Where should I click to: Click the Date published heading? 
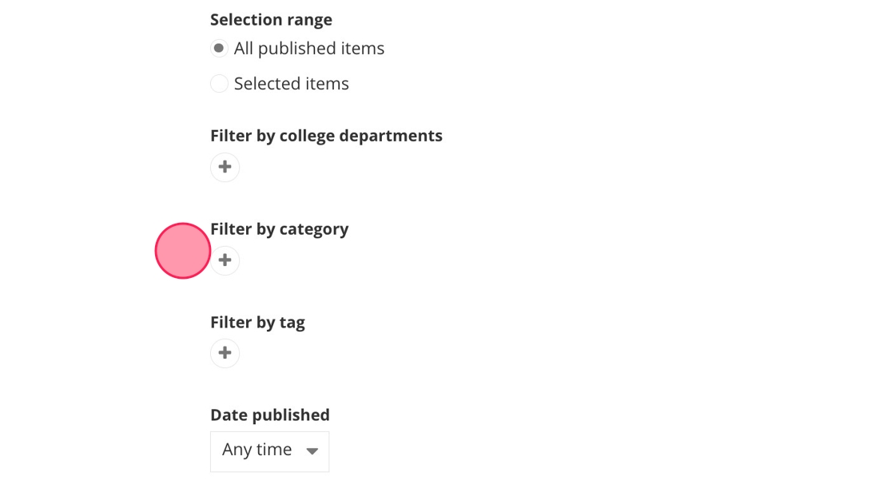coord(269,415)
